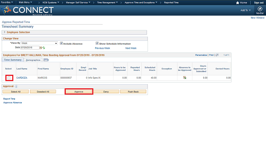Go to Next Week

(x=131, y=48)
